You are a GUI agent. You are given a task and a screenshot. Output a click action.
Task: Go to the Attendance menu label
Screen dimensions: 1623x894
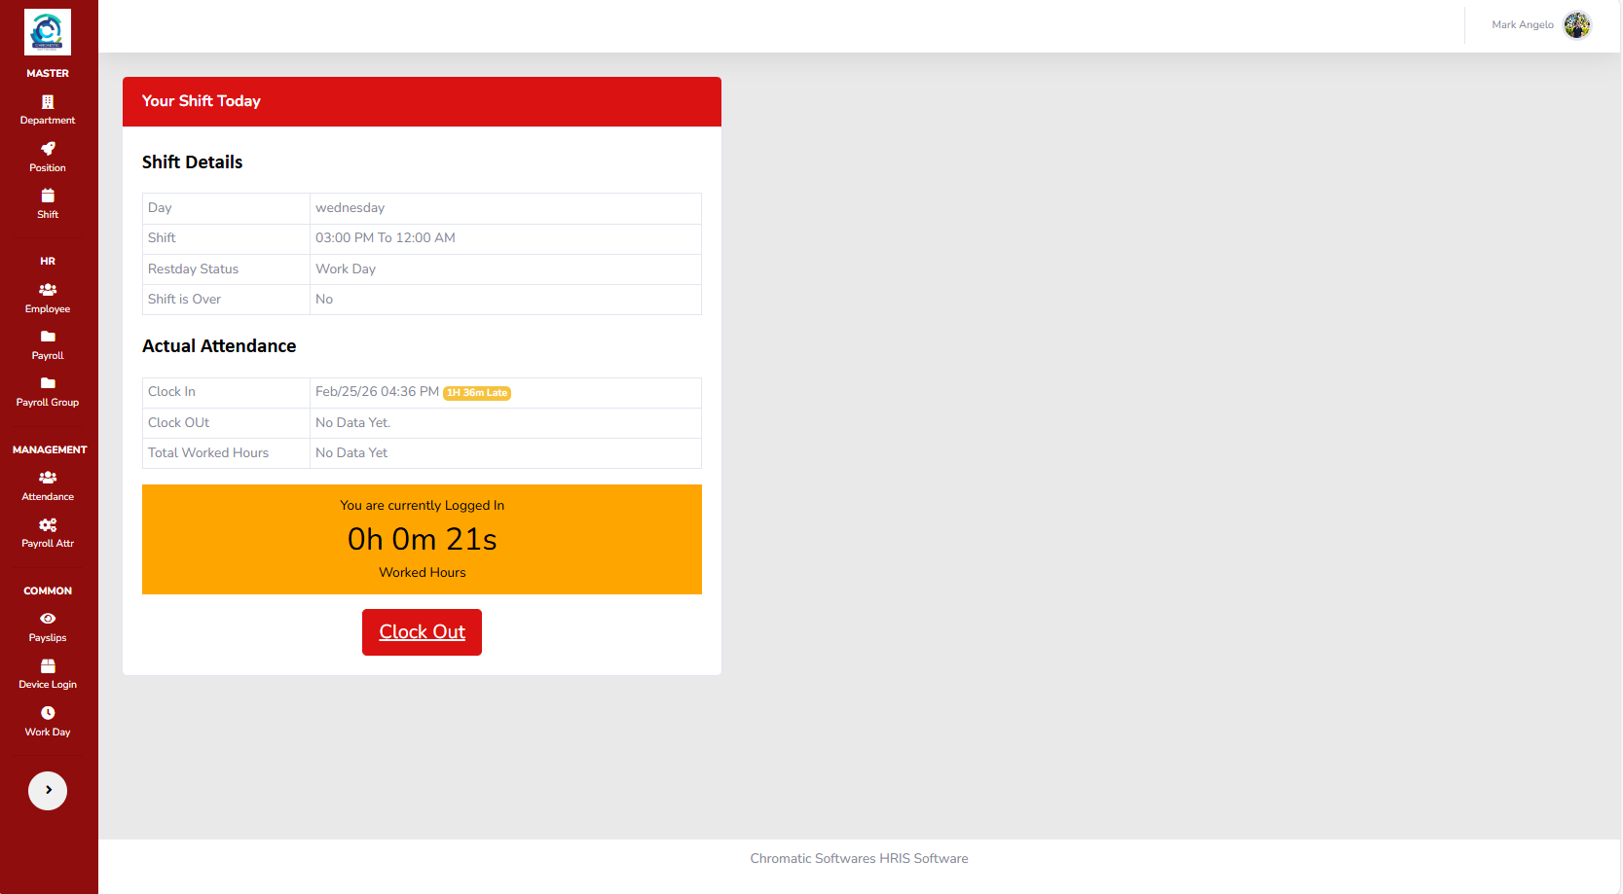(x=48, y=497)
